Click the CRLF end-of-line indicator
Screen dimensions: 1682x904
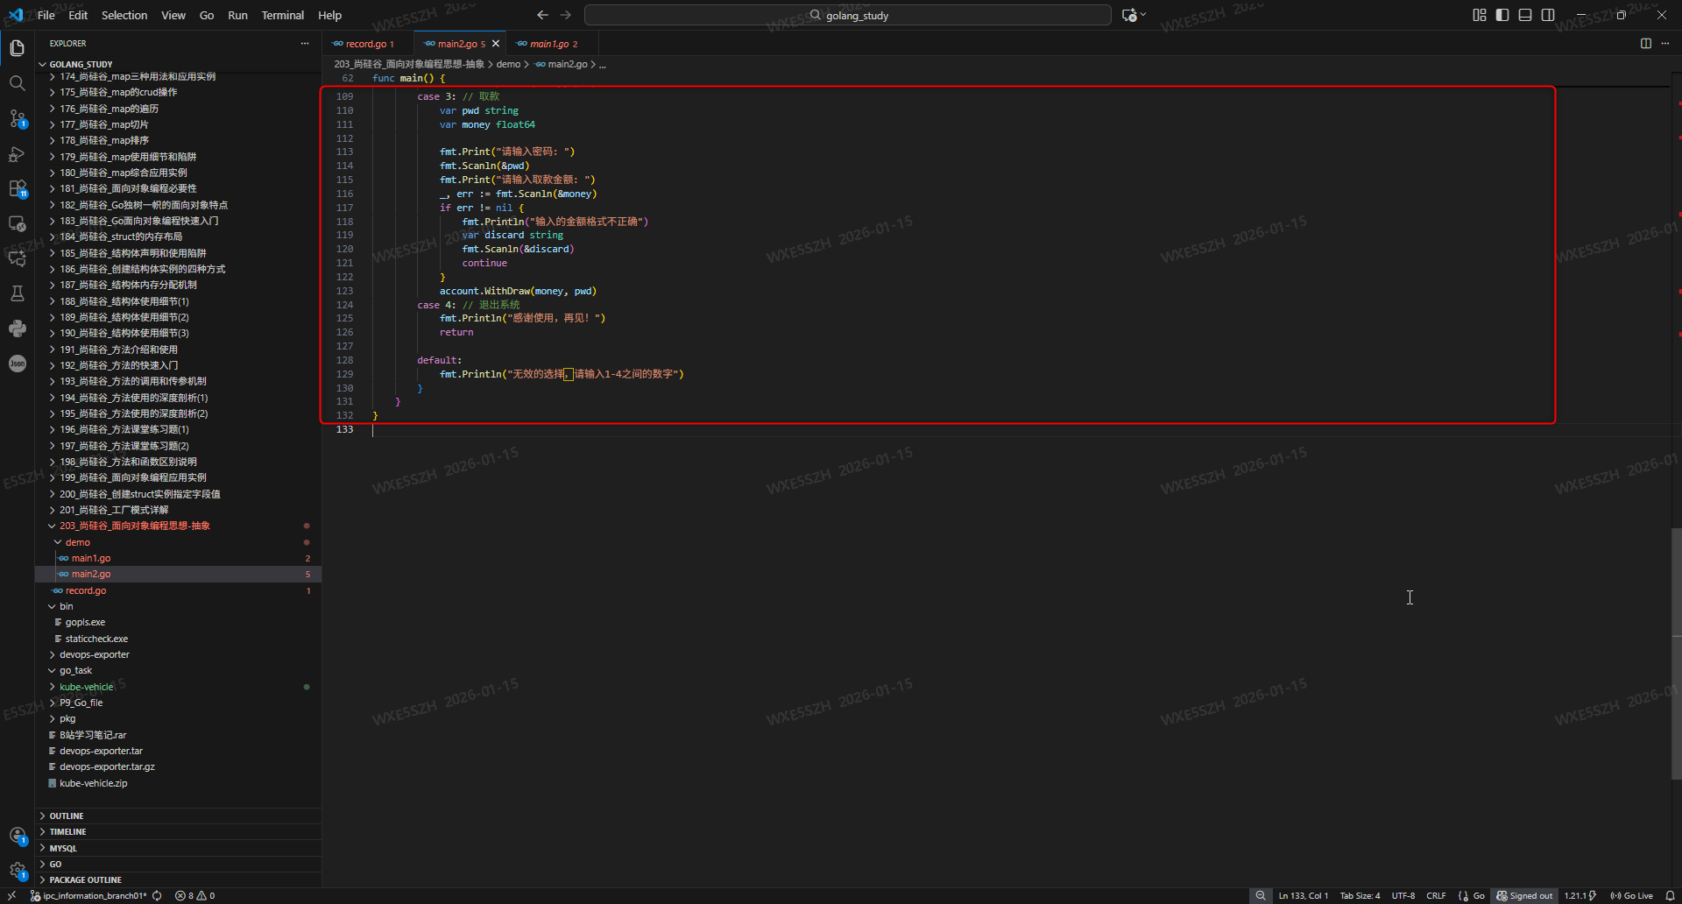click(x=1436, y=895)
